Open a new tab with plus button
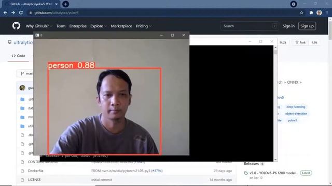 (x=66, y=4)
